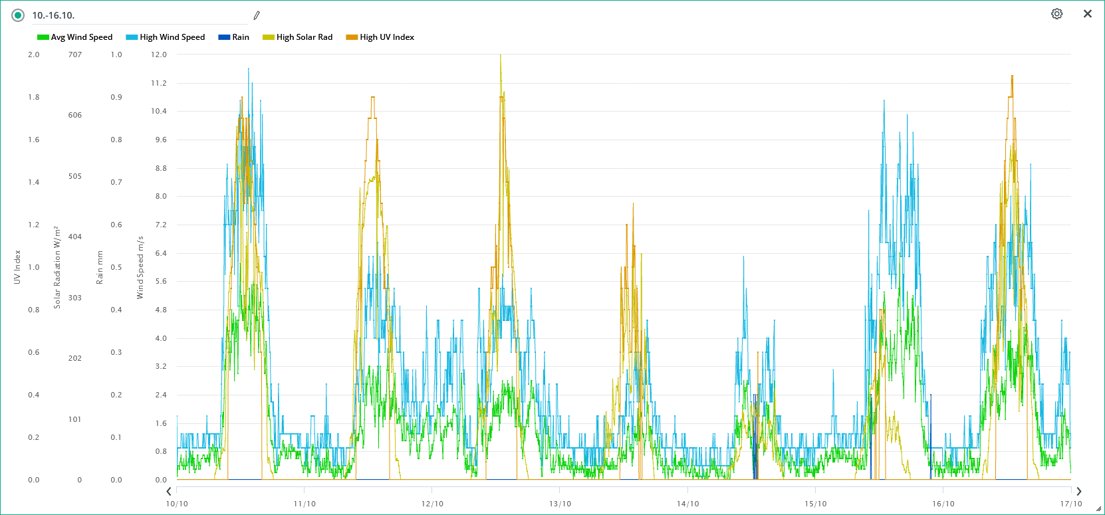Click the green Avg Wind Speed swatch
Screen dimensions: 1105x515
[43, 37]
